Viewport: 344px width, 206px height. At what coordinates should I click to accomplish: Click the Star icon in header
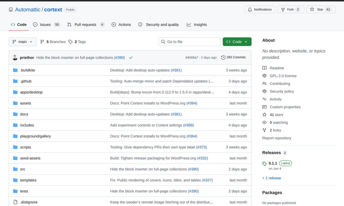click(x=312, y=9)
